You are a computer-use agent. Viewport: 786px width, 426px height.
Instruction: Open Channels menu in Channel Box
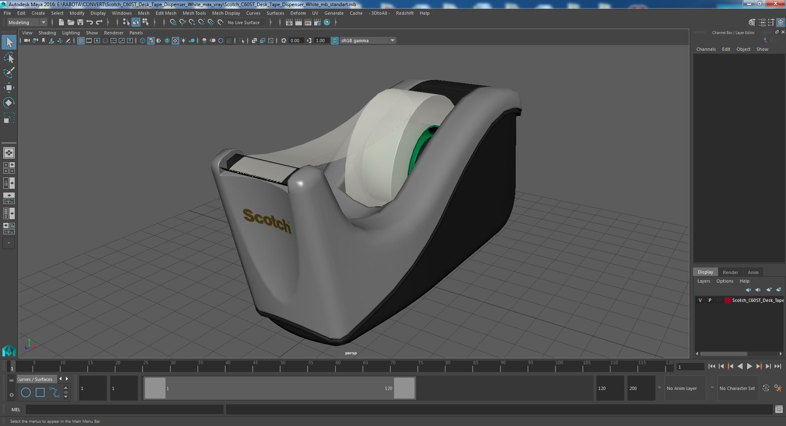[706, 49]
